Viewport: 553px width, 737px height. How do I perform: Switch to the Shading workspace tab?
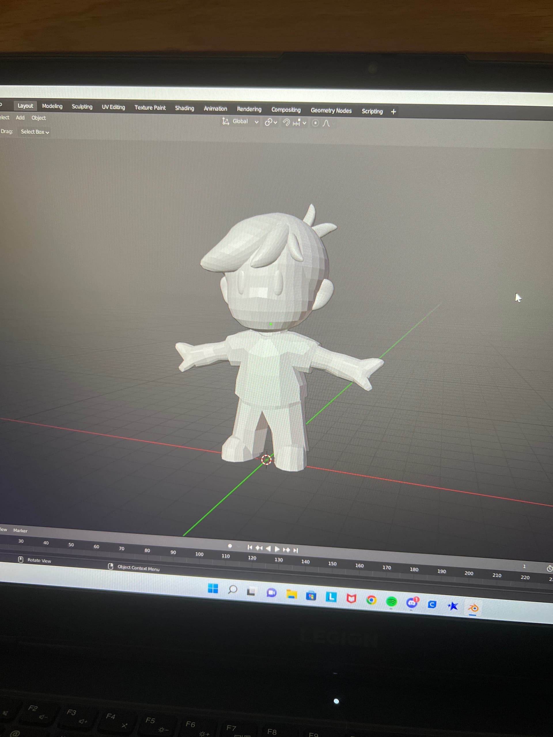coord(184,108)
